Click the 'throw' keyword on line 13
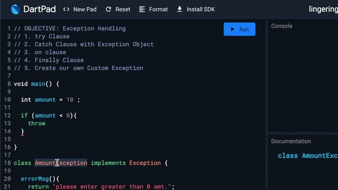Viewport: 338px width, 190px height. (36, 123)
